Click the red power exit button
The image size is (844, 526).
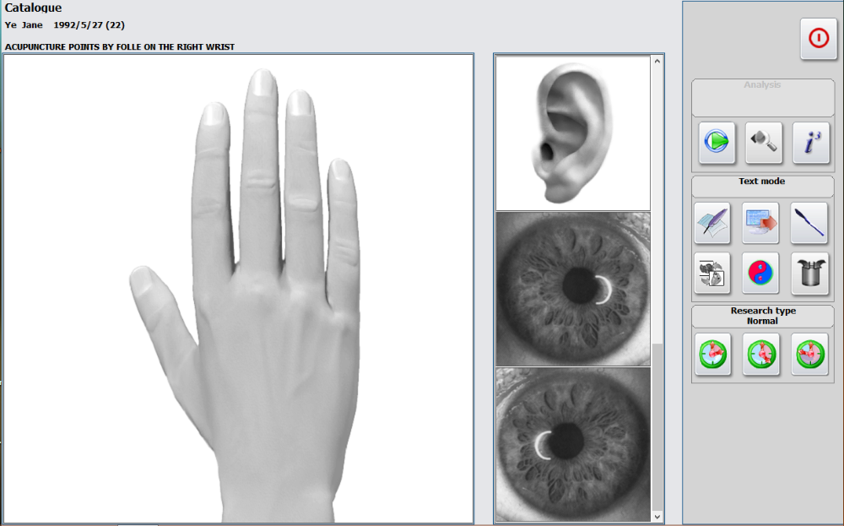point(818,39)
